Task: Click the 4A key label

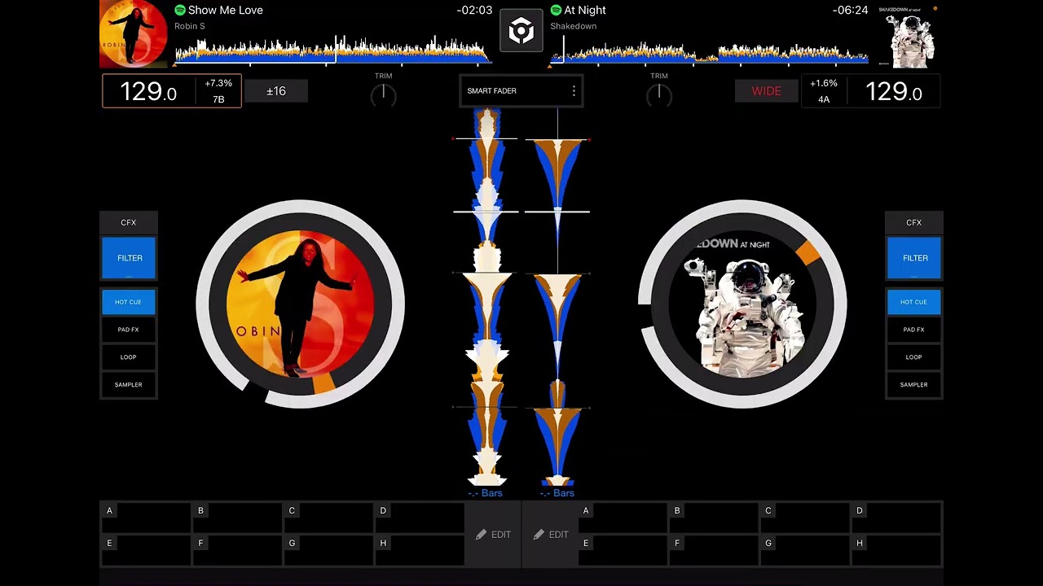Action: (824, 99)
